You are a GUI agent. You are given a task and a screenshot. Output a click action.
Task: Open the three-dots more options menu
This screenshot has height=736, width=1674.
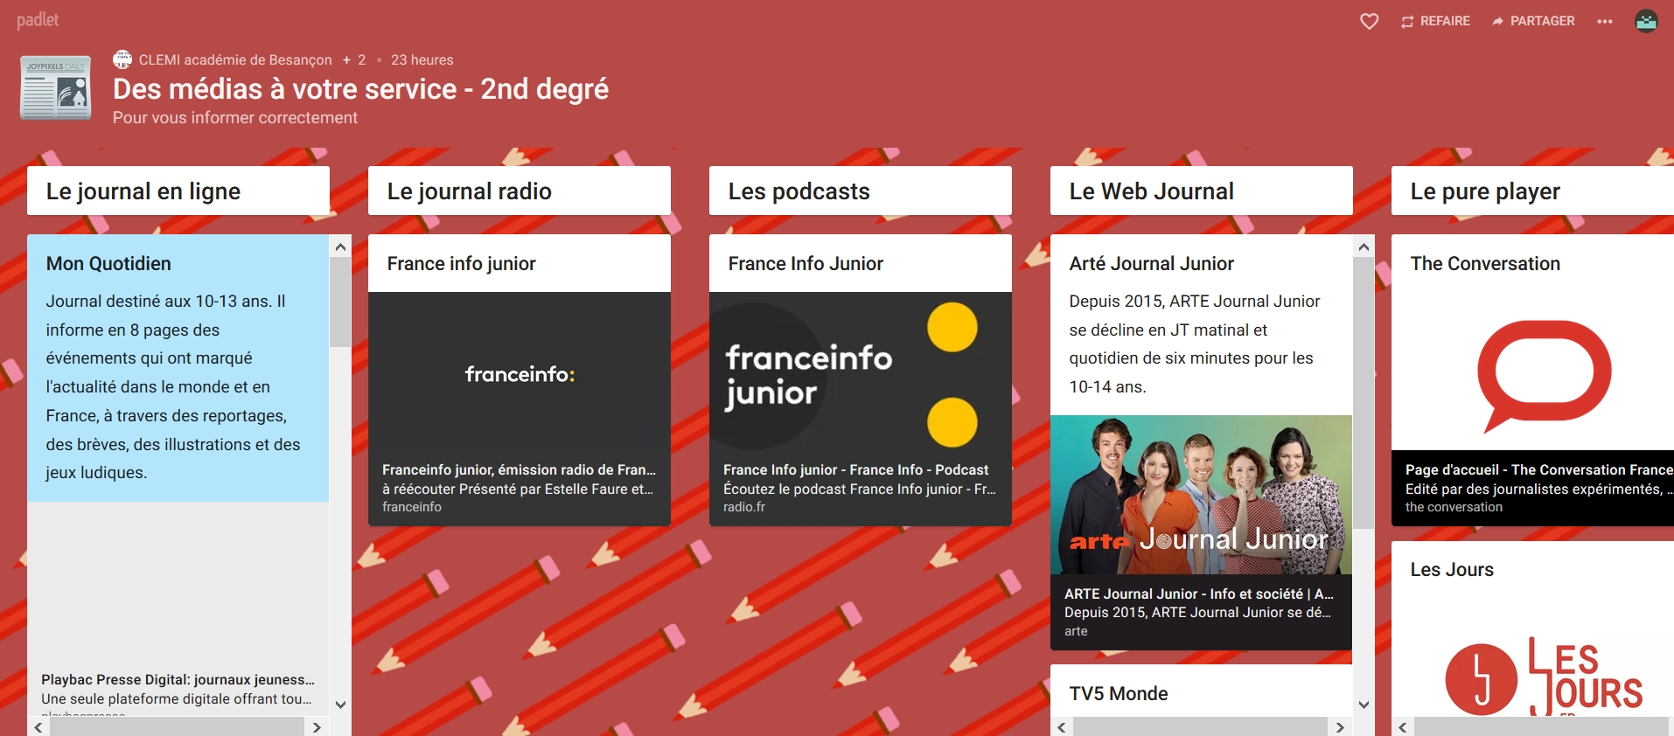tap(1604, 21)
